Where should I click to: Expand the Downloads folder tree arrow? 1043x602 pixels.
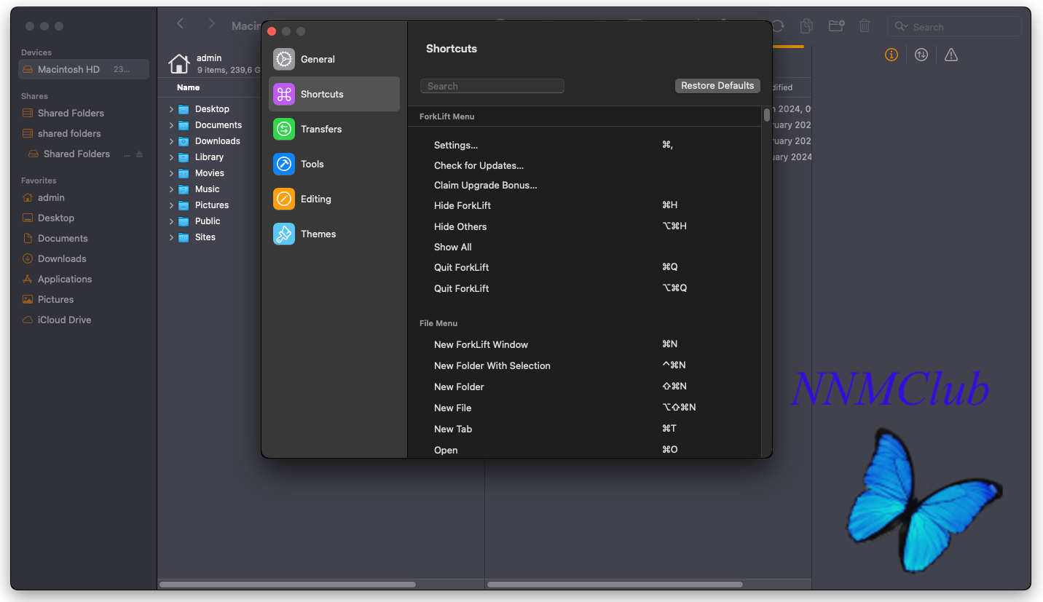[x=171, y=141]
